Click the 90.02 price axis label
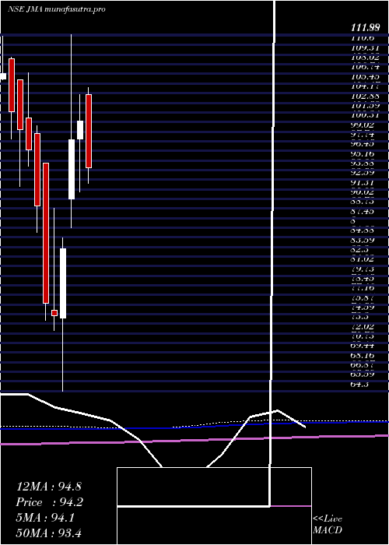 pyautogui.click(x=364, y=192)
